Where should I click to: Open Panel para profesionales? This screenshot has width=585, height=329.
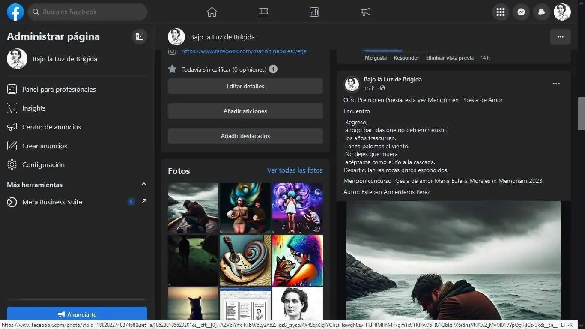tap(77, 89)
